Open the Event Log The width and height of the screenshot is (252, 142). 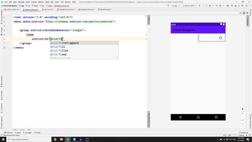pos(243,133)
